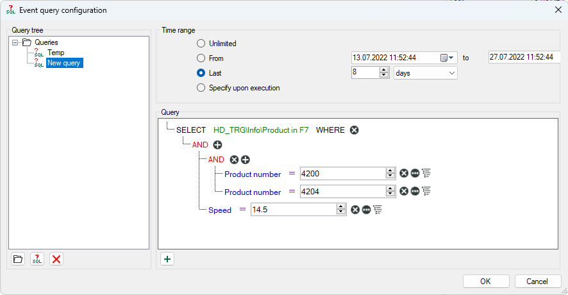Remove the 4200 Product number condition
This screenshot has height=295, width=568.
tap(404, 173)
